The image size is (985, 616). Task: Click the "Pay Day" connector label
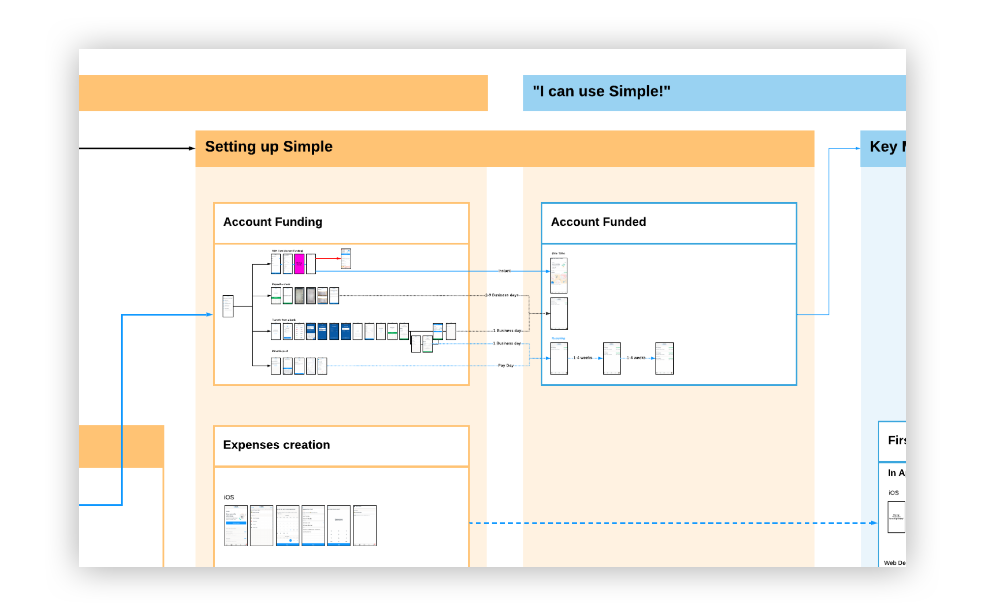pyautogui.click(x=505, y=366)
